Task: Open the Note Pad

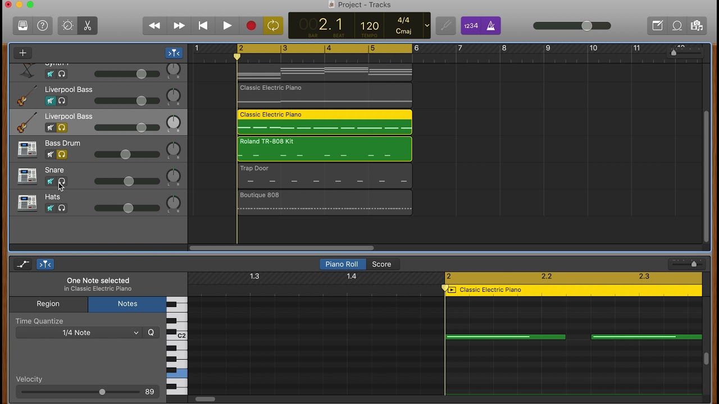Action: [657, 26]
